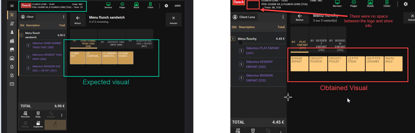The width and height of the screenshot is (415, 133).
Task: Open the checklist task sidebar icon
Action: coord(12,67)
